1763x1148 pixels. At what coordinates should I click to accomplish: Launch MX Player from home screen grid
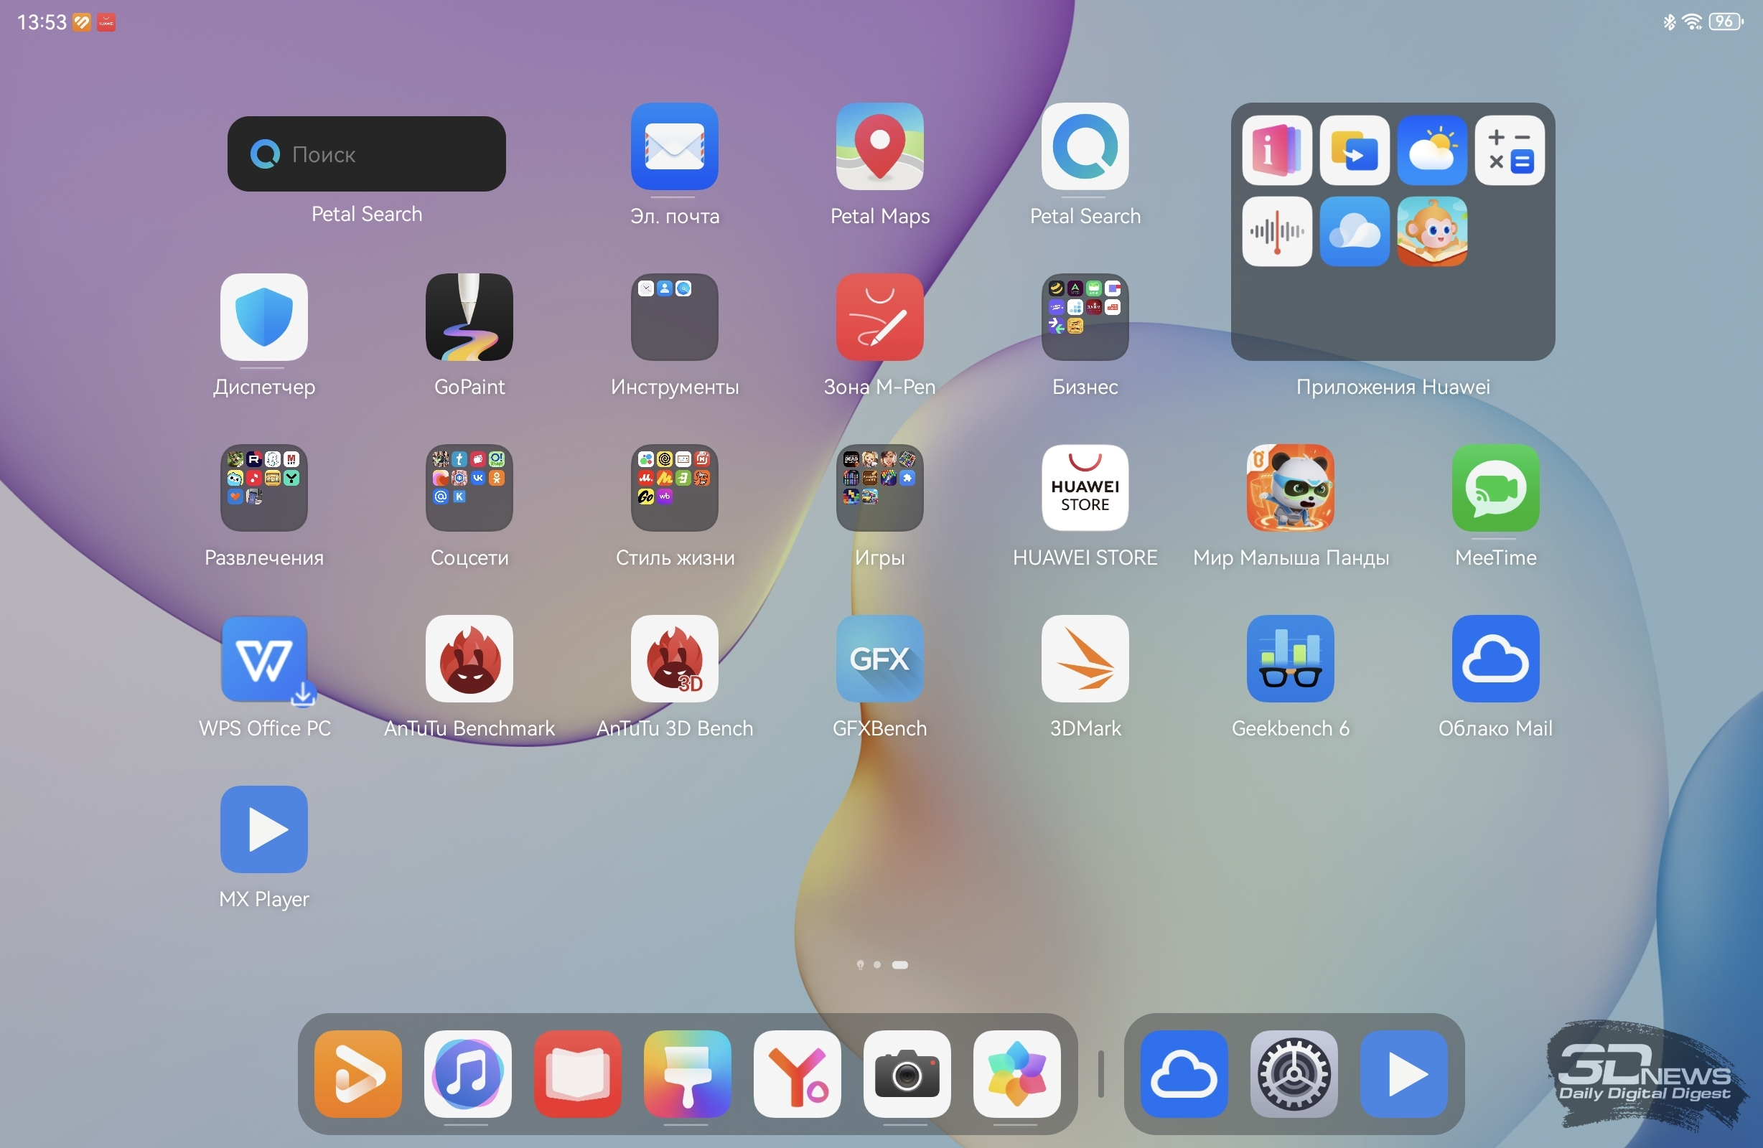[263, 829]
